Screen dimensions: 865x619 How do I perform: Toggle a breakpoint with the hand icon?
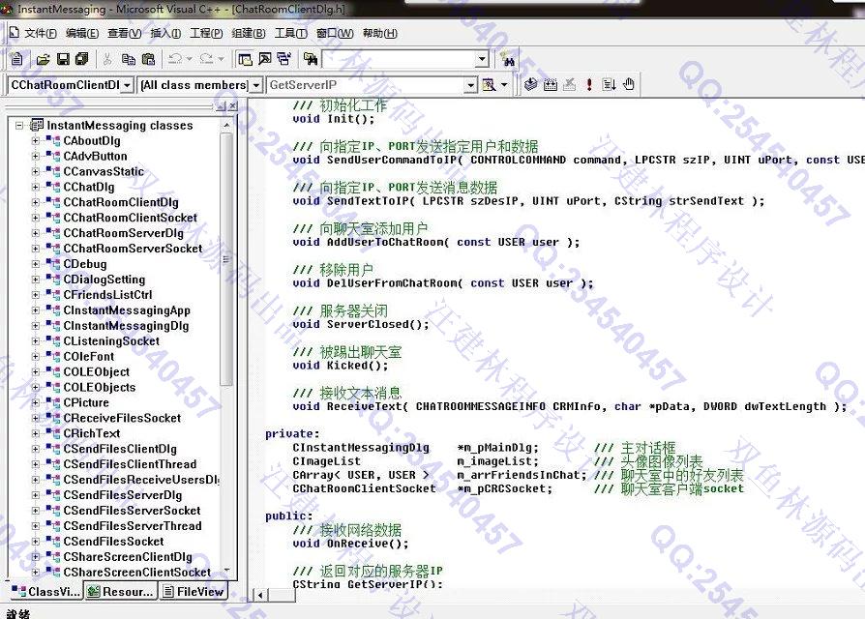click(x=629, y=84)
